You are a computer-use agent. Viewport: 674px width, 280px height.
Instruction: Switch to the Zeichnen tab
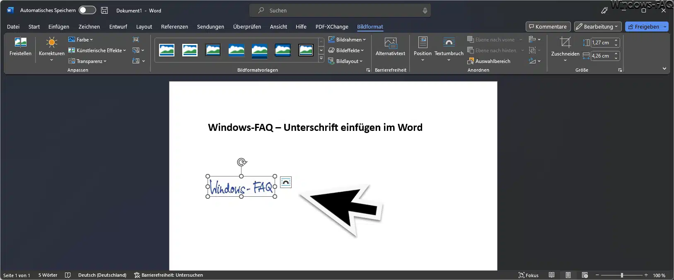click(89, 27)
